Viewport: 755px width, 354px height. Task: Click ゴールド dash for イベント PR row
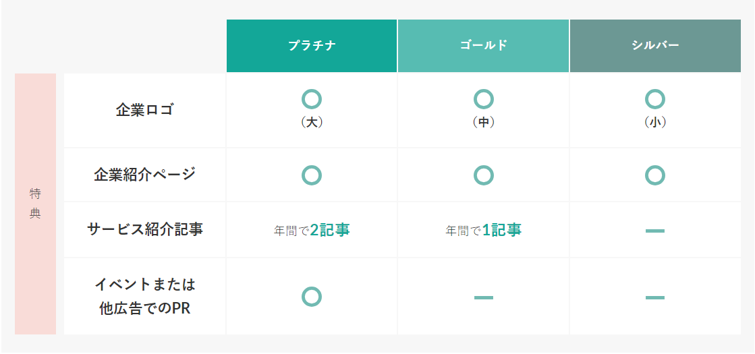pos(484,297)
